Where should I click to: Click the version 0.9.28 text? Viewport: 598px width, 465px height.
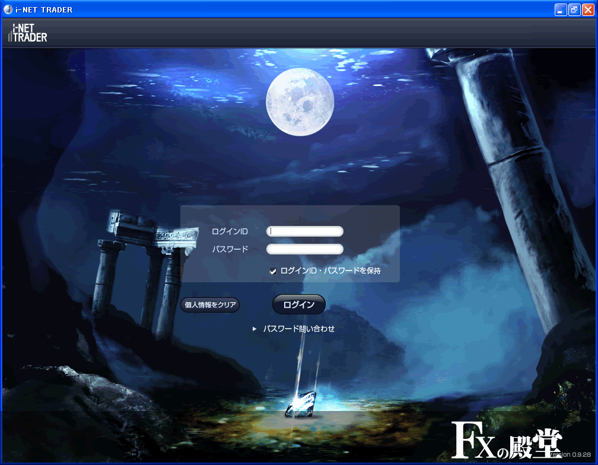coord(570,454)
